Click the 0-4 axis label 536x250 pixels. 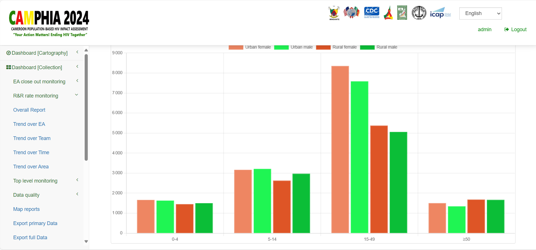coord(175,239)
